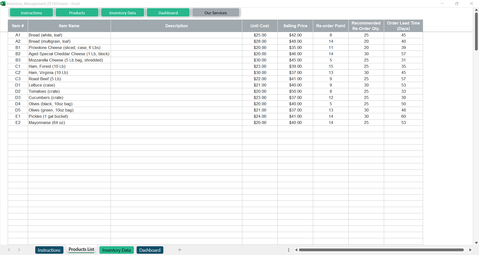The width and height of the screenshot is (479, 255).
Task: Click the three-dot tab bar resize handle
Action: tap(289, 250)
